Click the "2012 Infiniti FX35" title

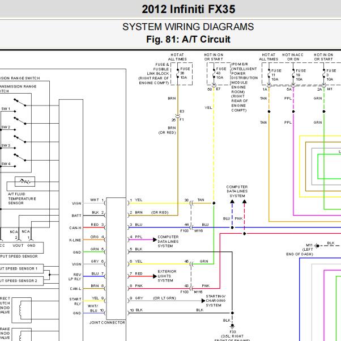point(188,10)
